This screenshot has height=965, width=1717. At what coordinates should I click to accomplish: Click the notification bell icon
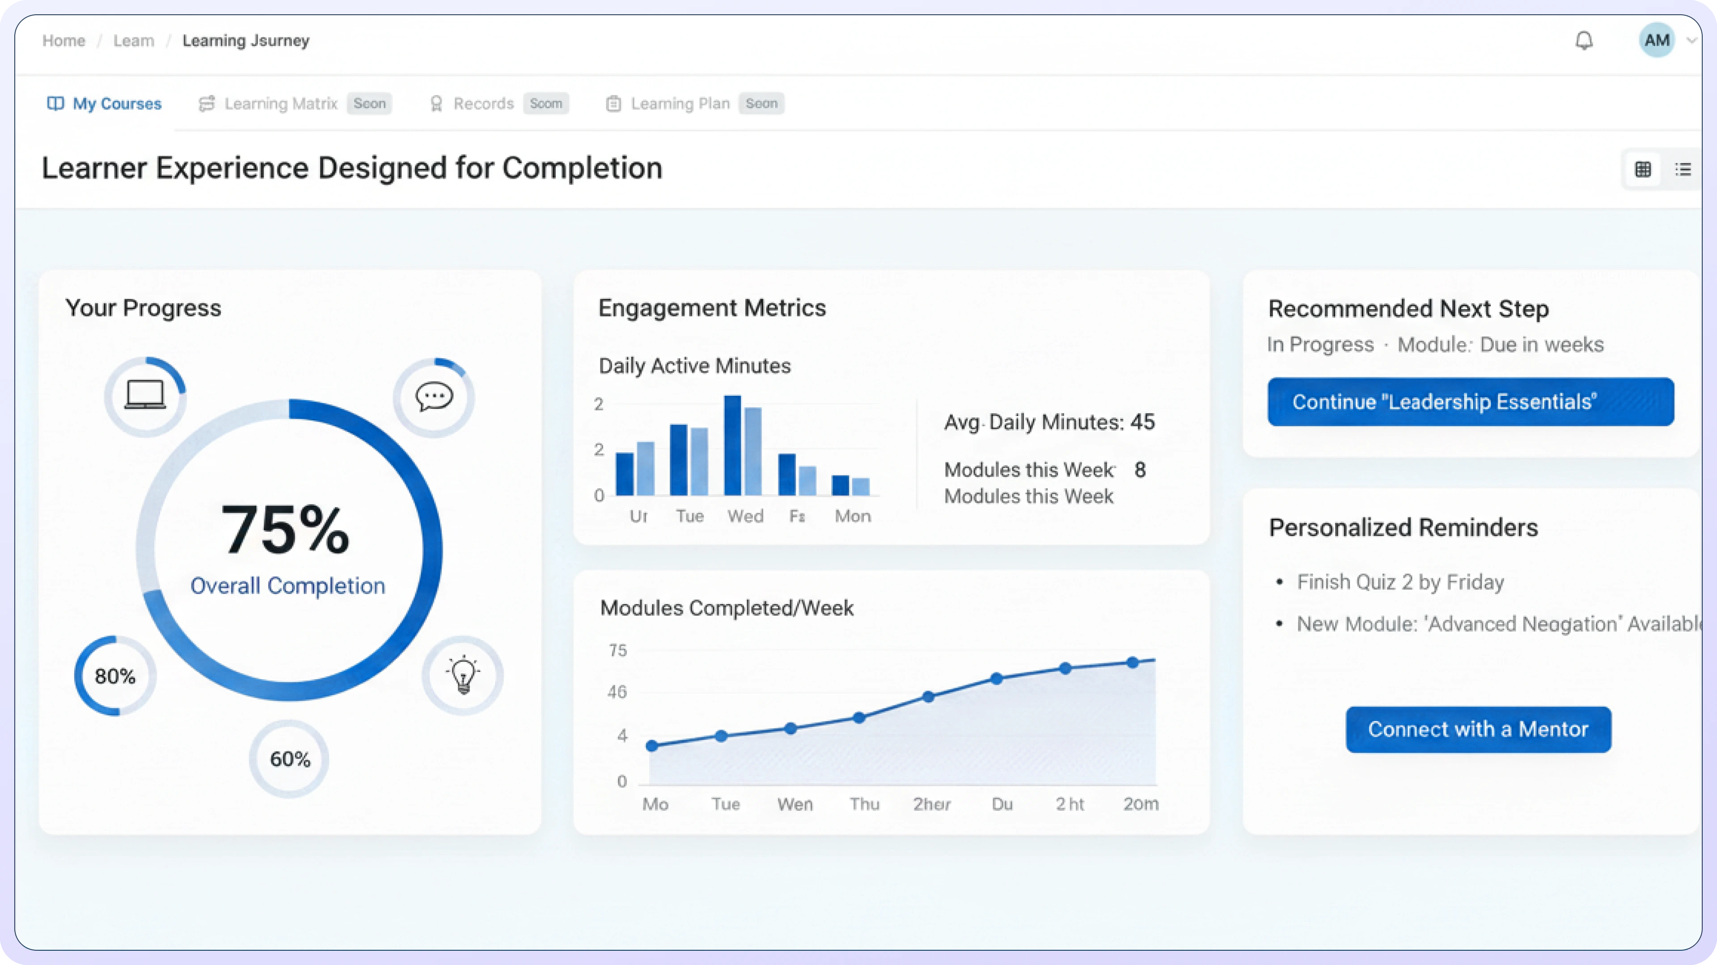[1584, 41]
